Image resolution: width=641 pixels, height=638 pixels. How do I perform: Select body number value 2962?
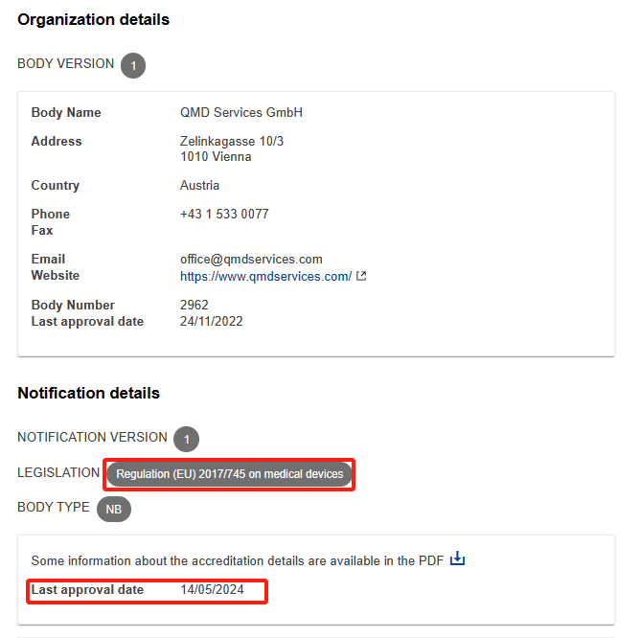tap(195, 305)
